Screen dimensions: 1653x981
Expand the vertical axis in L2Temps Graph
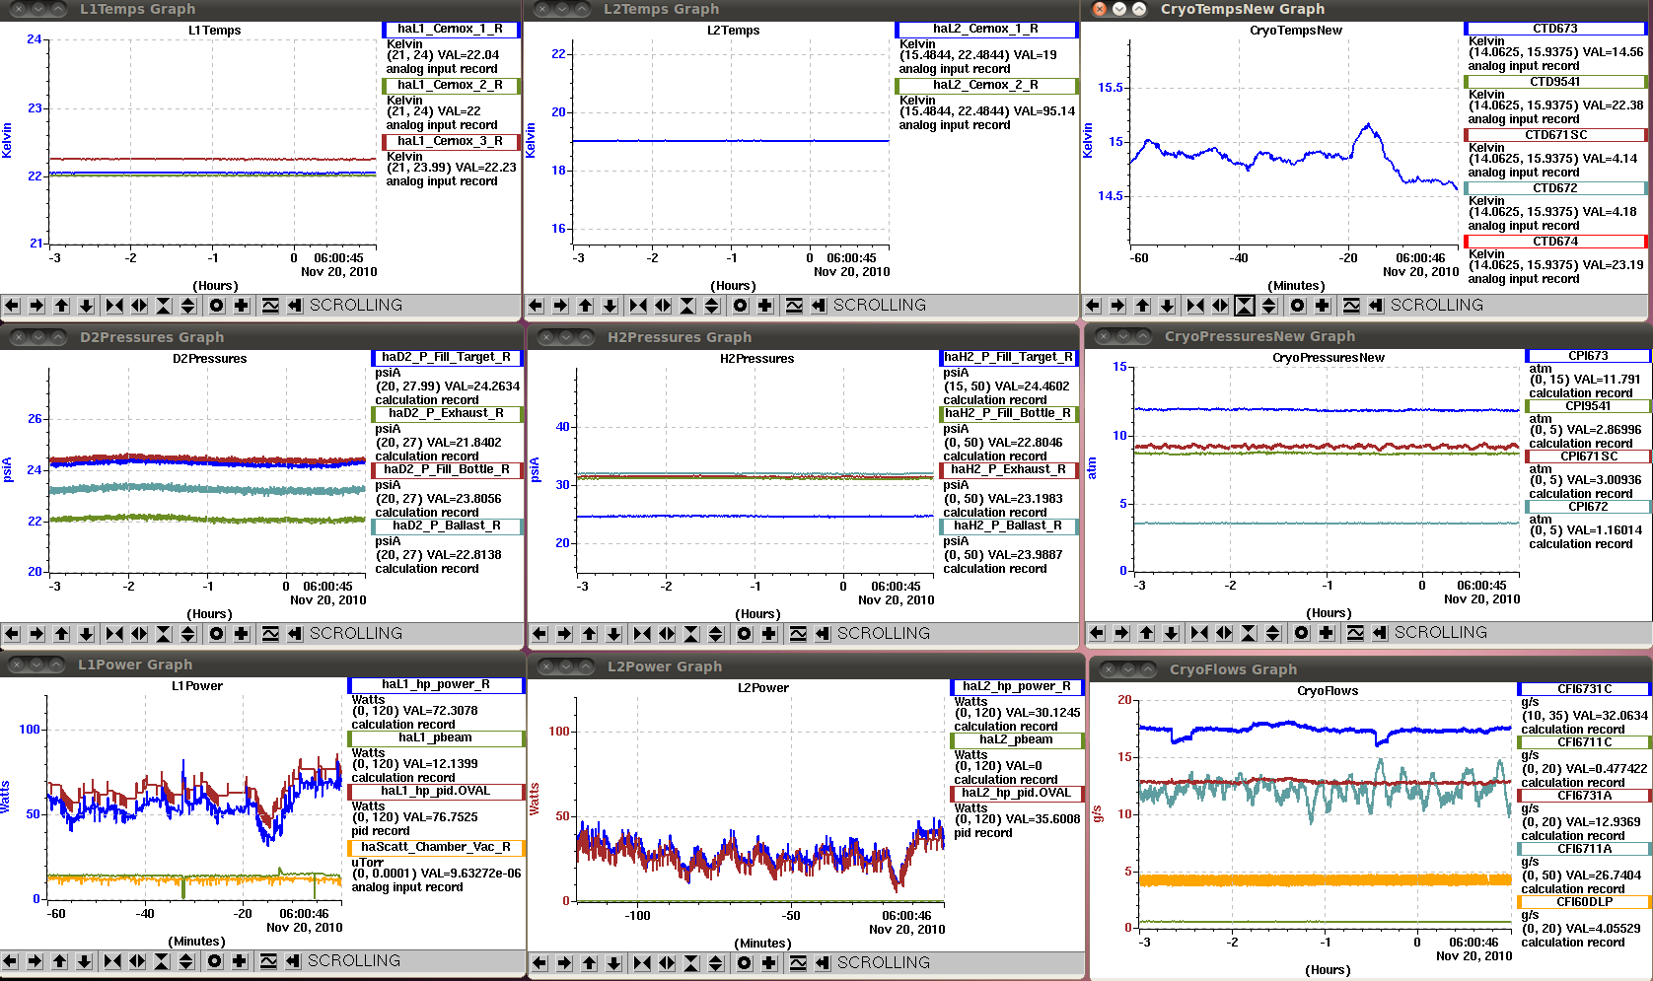tap(712, 306)
